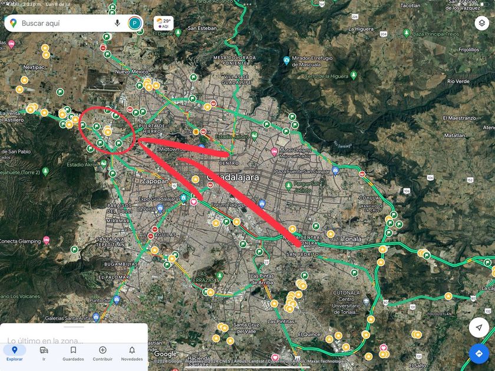Tap the Google Maps logo in search bar
Image resolution: width=495 pixels, height=371 pixels.
click(13, 23)
